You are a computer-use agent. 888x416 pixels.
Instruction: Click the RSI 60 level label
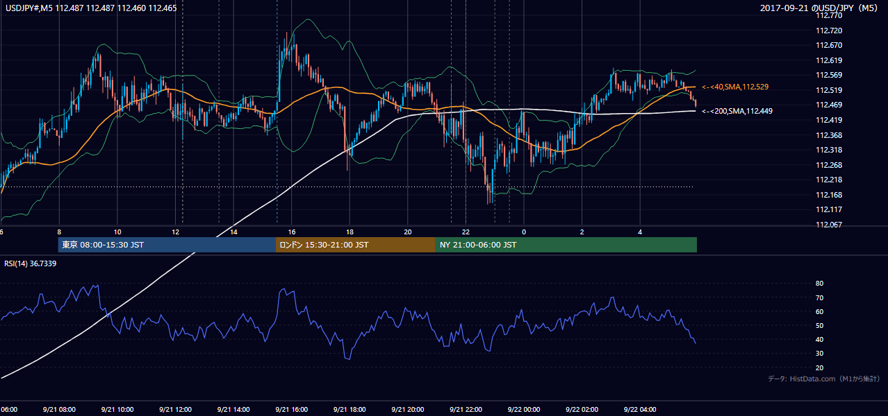pos(819,311)
